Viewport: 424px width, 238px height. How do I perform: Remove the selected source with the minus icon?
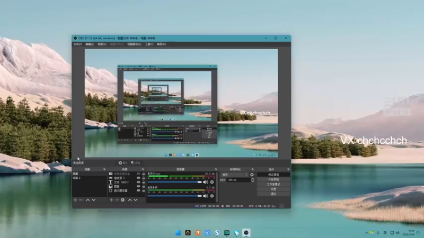(x=117, y=200)
